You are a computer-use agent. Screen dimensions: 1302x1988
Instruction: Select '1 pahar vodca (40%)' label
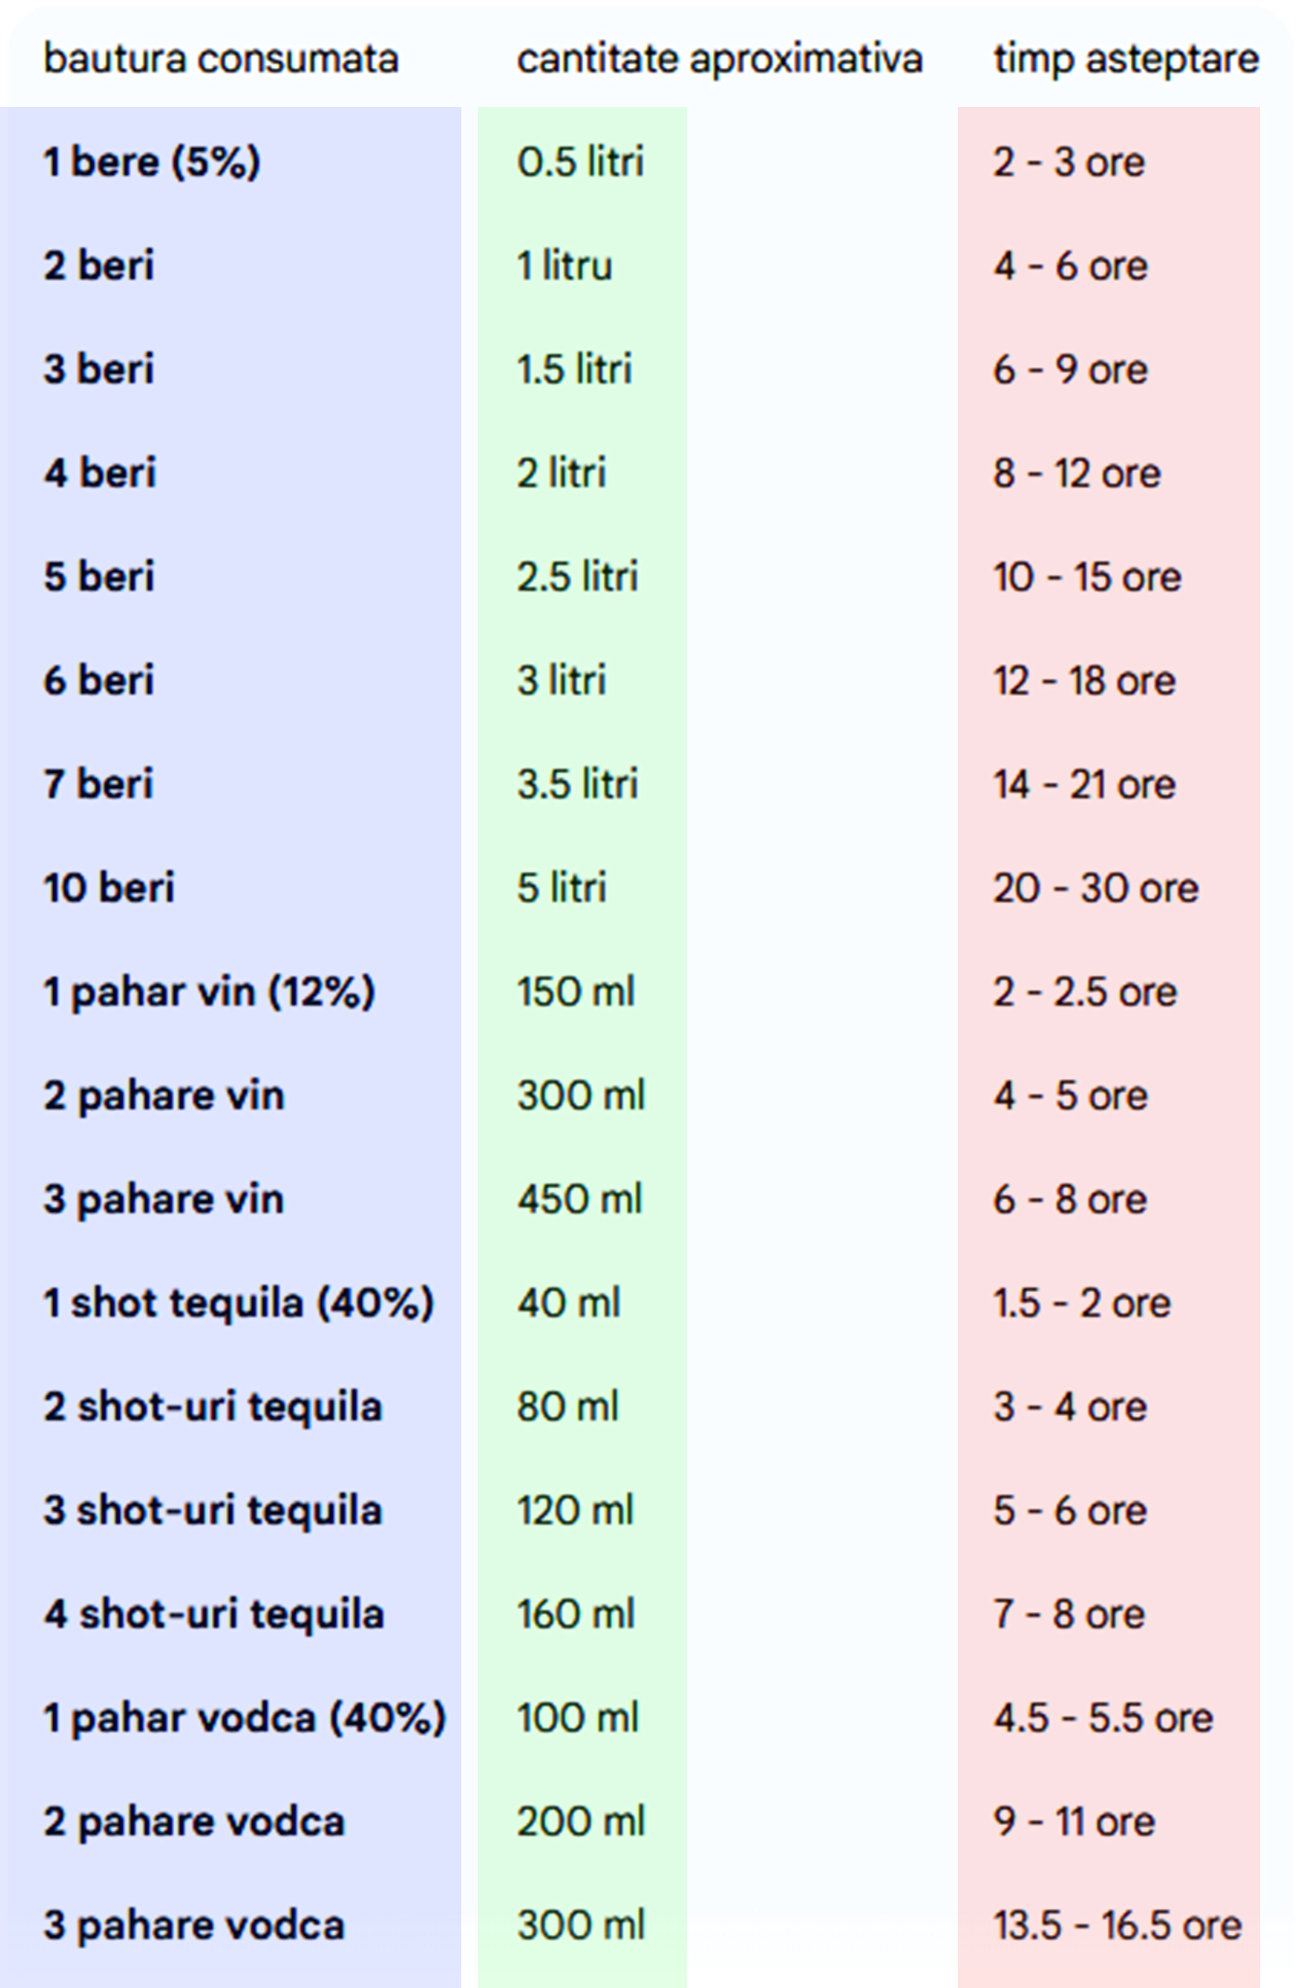click(245, 1717)
